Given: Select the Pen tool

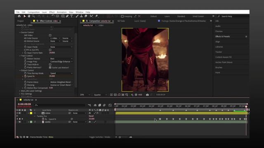Looking at the screenshot, I should (67, 16).
